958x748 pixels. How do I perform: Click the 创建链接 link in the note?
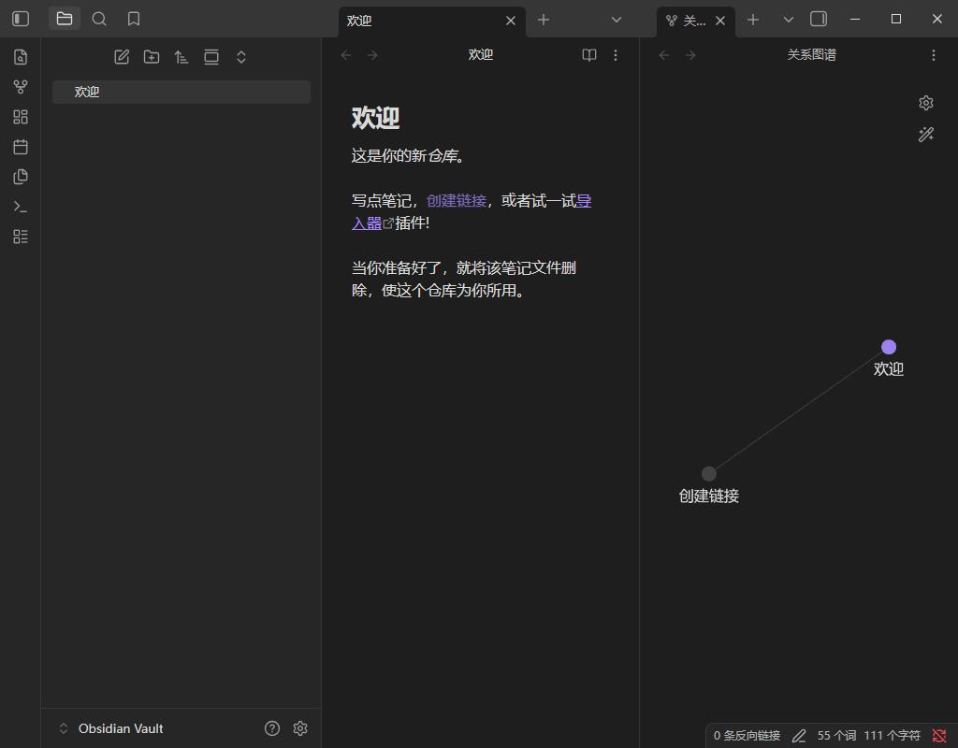(456, 200)
